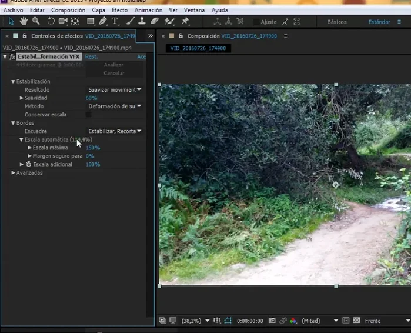The width and height of the screenshot is (411, 333).
Task: Open the Resultado dropdown
Action: tap(115, 90)
